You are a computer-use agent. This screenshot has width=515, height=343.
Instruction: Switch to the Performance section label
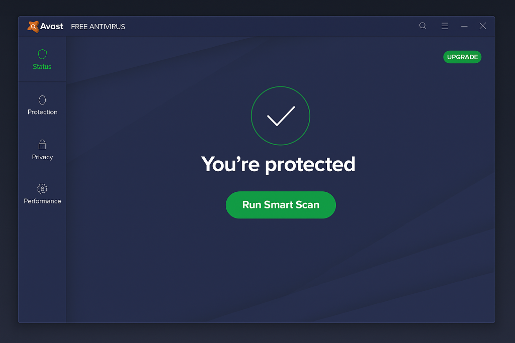(x=42, y=201)
